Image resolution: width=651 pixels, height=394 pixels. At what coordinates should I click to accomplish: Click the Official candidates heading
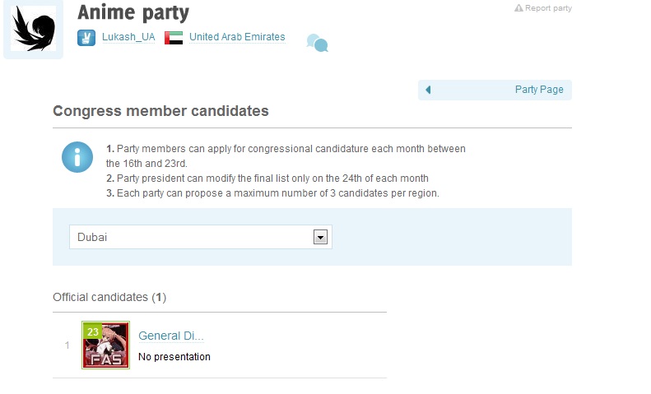pyautogui.click(x=109, y=297)
